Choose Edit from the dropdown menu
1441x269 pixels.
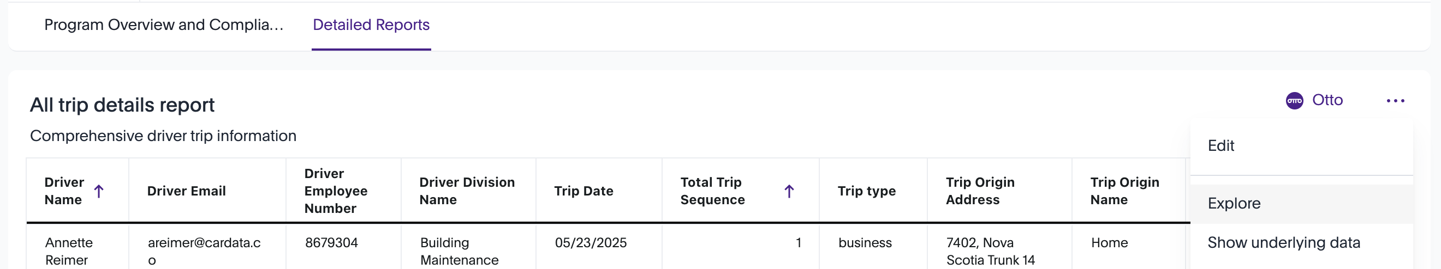pyautogui.click(x=1220, y=145)
